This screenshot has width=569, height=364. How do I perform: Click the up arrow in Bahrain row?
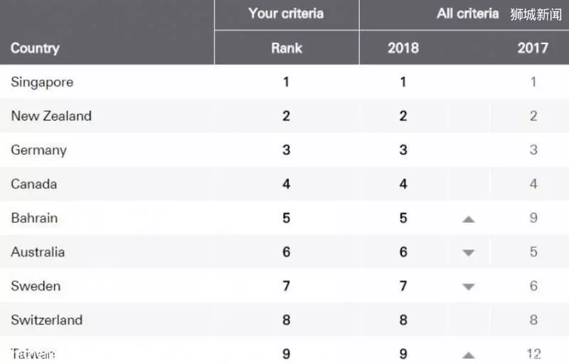coord(469,219)
